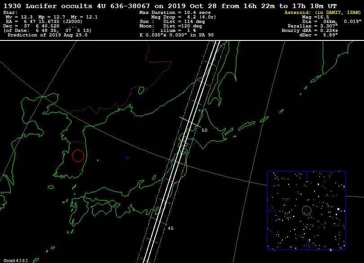Click the 'RA = 6 47 15.6735 (J2000)' line
364x263 pixels.
(44, 22)
